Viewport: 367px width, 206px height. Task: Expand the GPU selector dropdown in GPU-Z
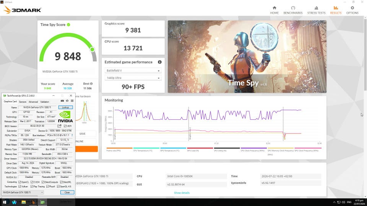click(x=23, y=192)
